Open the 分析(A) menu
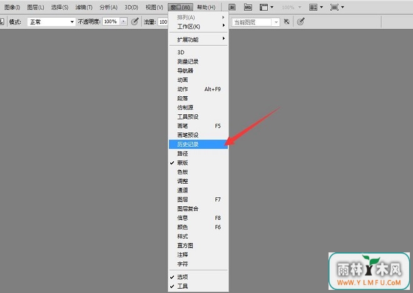The height and width of the screenshot is (293, 413). [x=108, y=7]
